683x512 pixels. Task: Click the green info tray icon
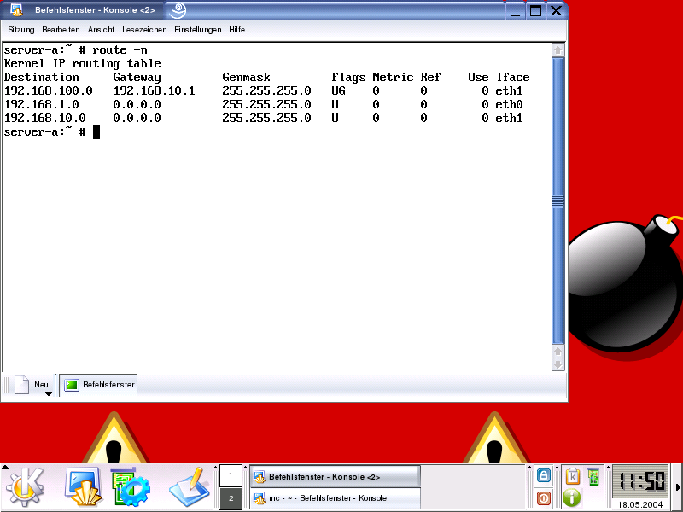[571, 497]
